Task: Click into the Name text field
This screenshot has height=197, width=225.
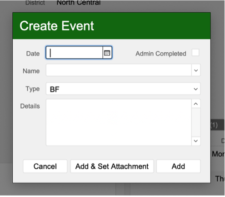Action: (119, 70)
